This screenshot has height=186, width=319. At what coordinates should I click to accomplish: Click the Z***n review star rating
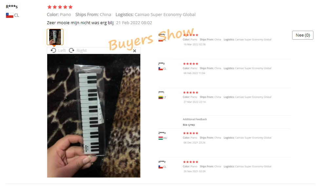coord(190,133)
